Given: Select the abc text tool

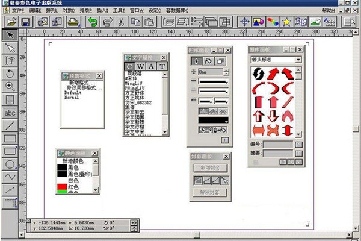Looking at the screenshot, I should [x=10, y=113].
